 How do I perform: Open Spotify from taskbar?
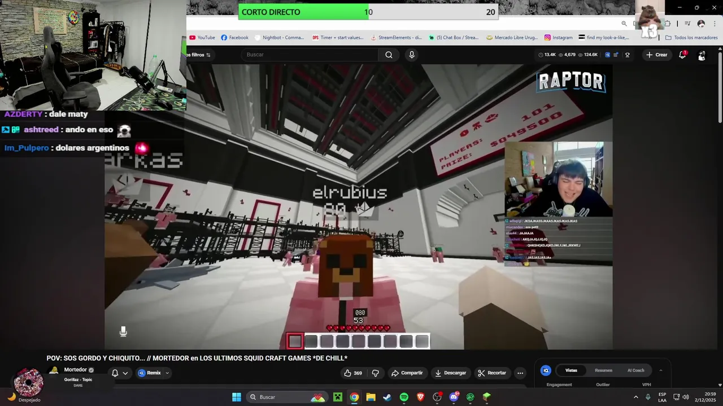tap(404, 397)
